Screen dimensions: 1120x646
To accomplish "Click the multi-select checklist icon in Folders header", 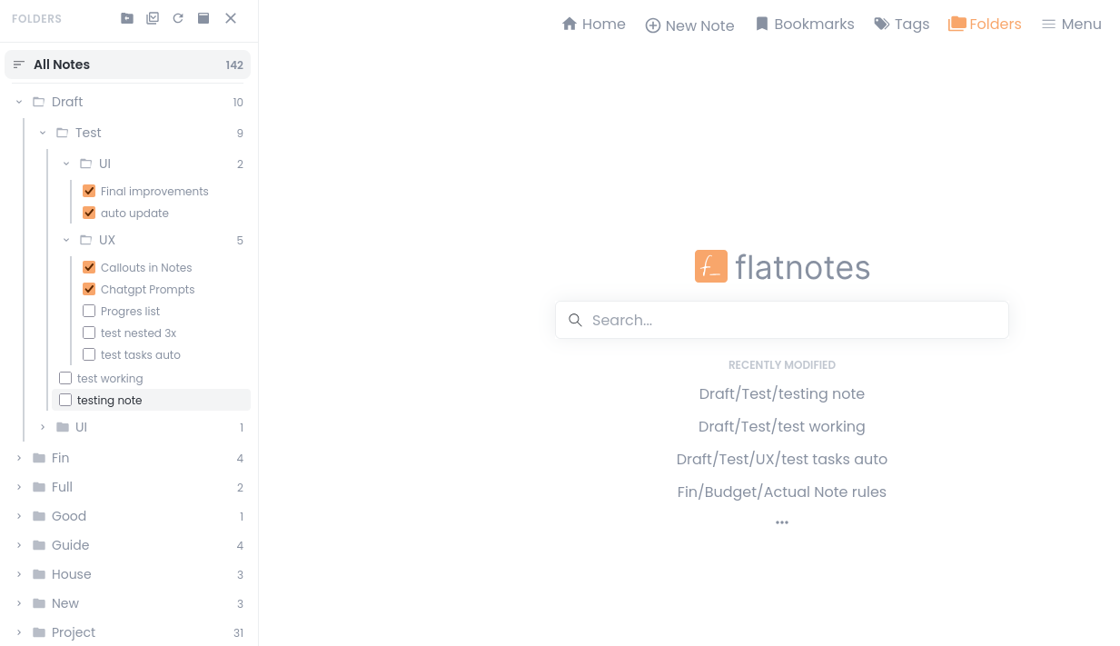I will coord(153,18).
